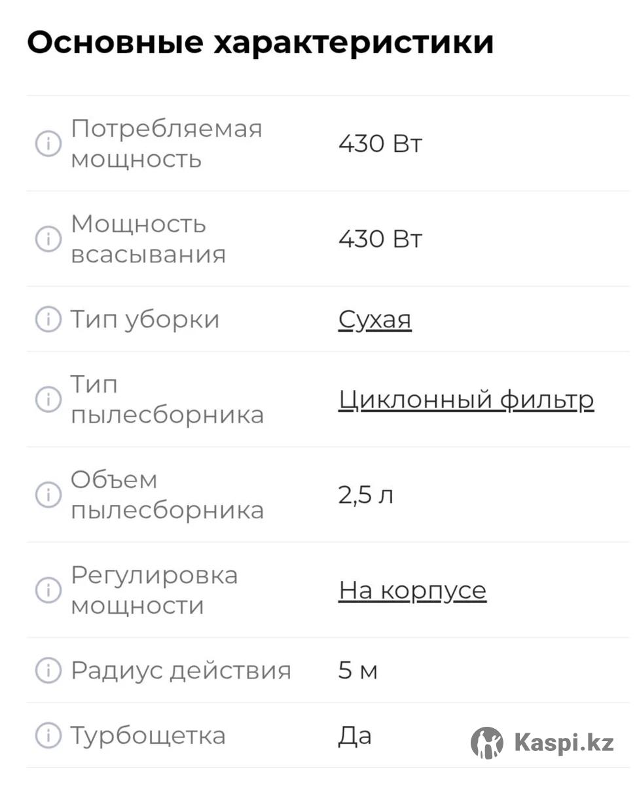Image resolution: width=637 pixels, height=785 pixels.
Task: Tap the Мощность всасывания 430 Вт value
Action: click(x=380, y=239)
